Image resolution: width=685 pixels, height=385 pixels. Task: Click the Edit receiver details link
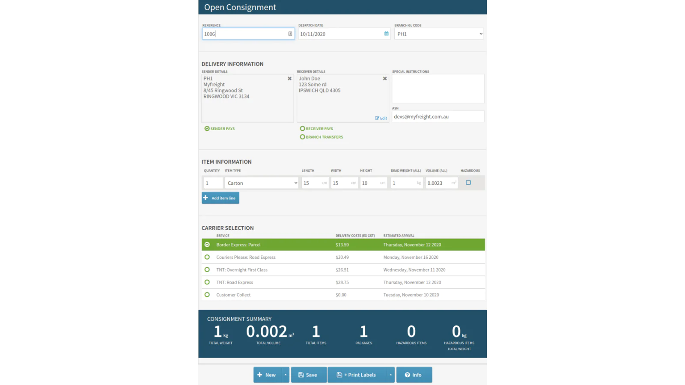point(381,118)
